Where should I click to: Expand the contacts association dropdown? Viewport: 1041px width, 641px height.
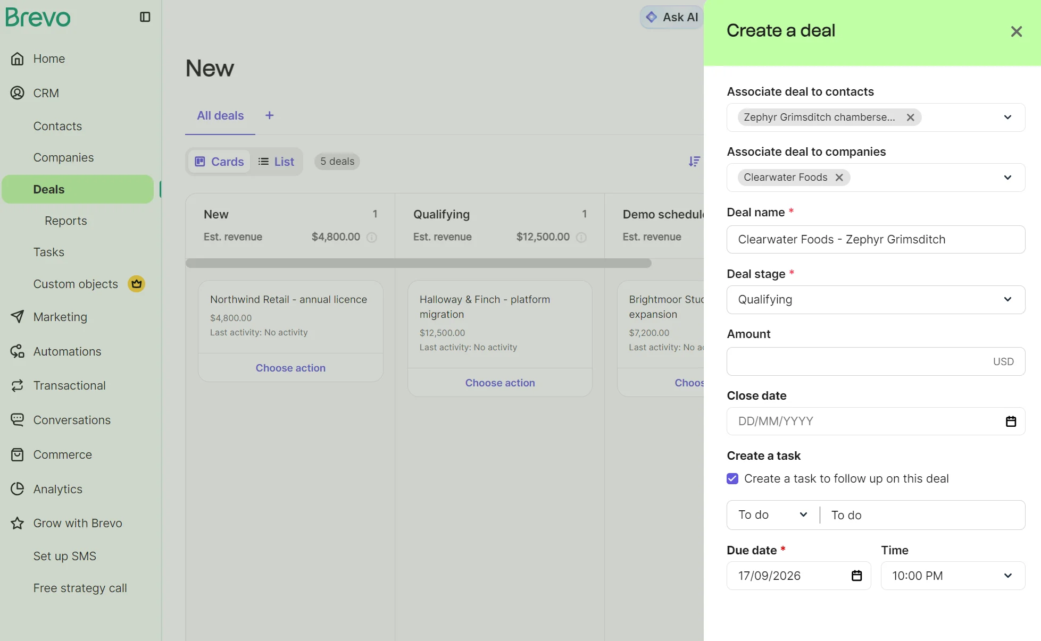click(x=1007, y=117)
